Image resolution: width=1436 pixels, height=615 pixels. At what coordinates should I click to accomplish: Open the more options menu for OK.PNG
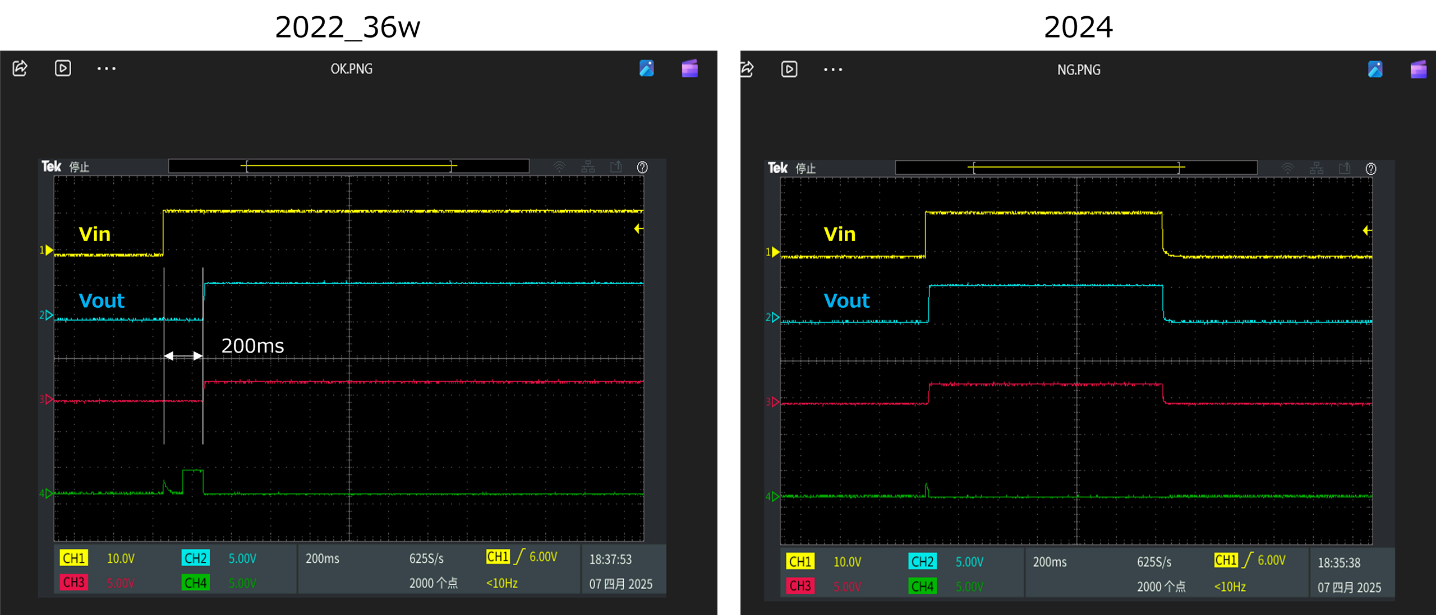pyautogui.click(x=106, y=68)
